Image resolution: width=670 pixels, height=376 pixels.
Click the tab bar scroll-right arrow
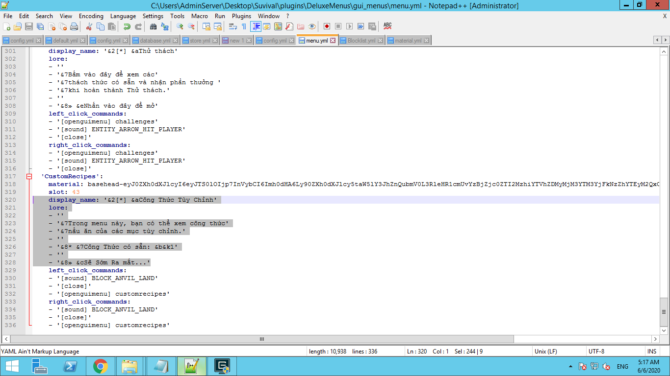pos(666,40)
